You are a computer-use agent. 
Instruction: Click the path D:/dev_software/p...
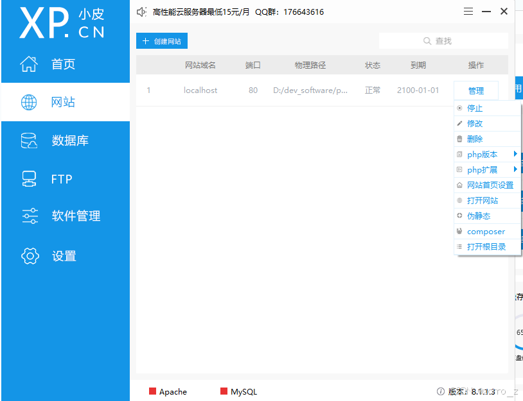[310, 90]
